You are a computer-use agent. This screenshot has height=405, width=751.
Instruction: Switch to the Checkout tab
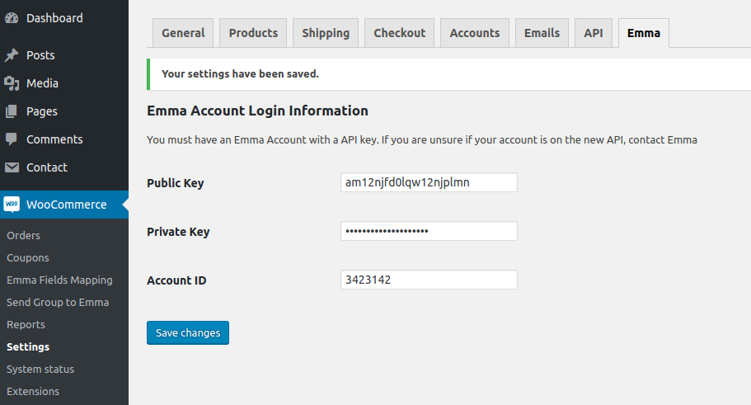400,33
